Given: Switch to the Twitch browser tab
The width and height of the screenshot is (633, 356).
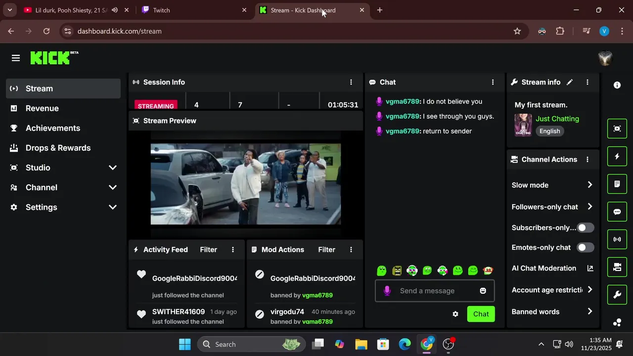Looking at the screenshot, I should click(x=194, y=10).
